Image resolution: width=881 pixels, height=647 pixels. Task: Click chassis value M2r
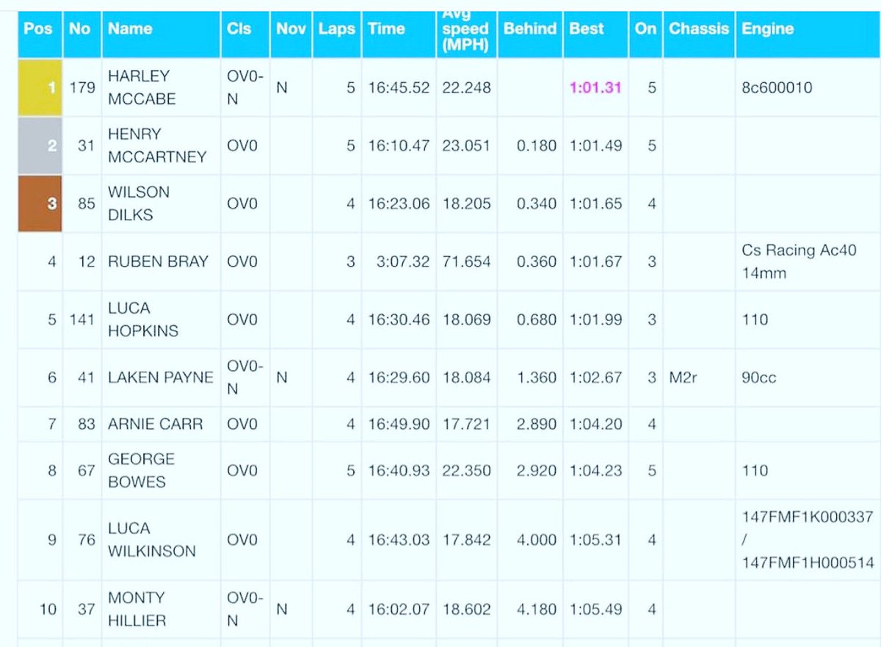tap(684, 377)
